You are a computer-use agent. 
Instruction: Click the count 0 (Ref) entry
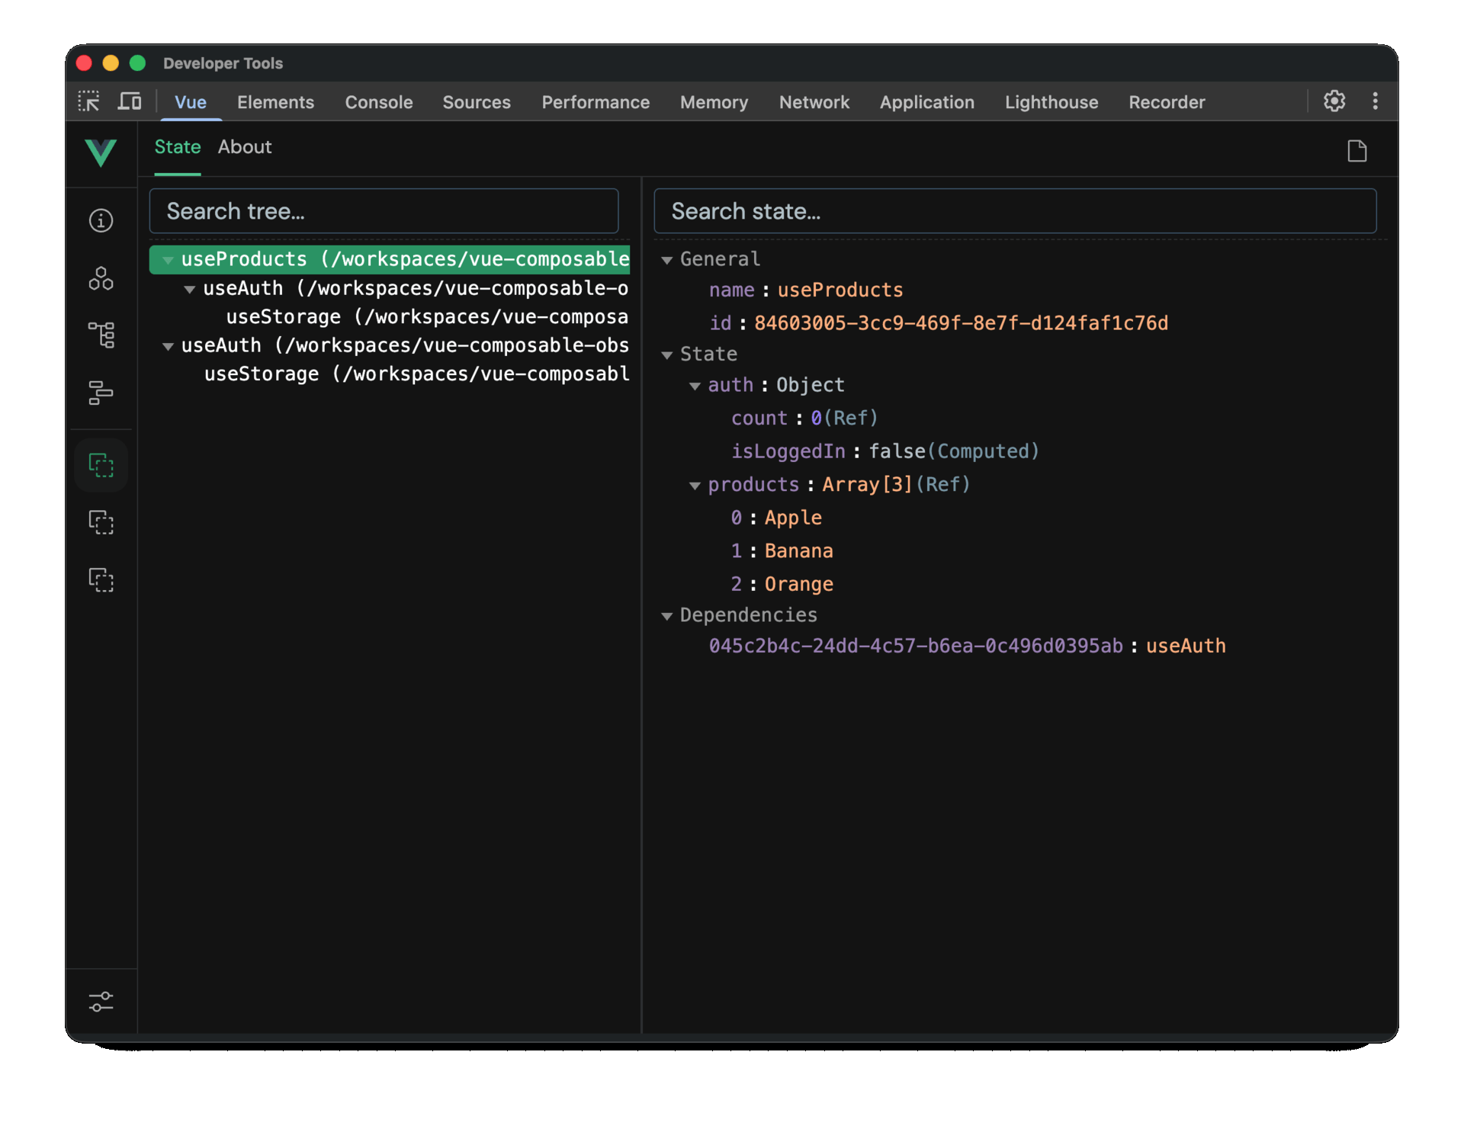[804, 419]
